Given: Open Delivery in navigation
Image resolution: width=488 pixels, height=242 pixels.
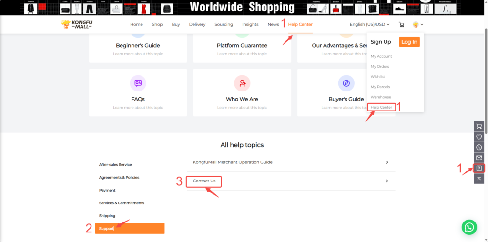Looking at the screenshot, I should point(197,25).
